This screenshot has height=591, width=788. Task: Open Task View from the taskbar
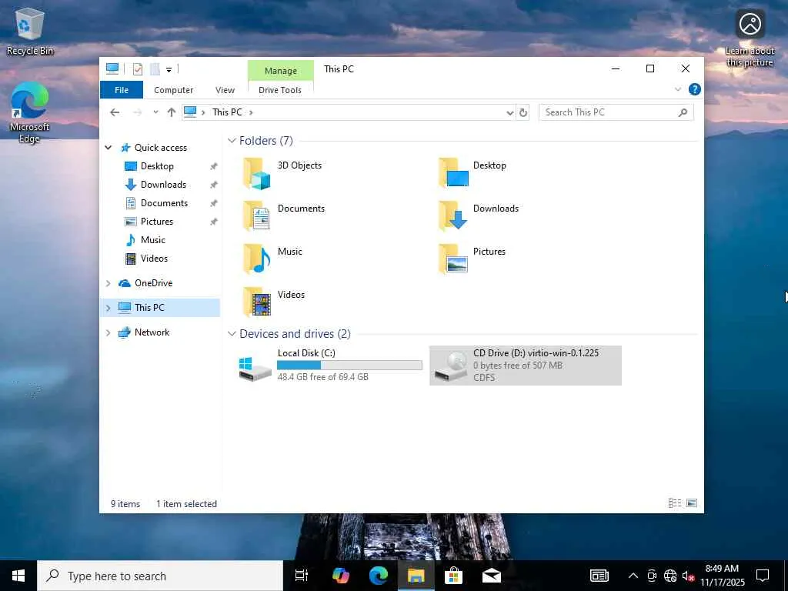tap(302, 576)
